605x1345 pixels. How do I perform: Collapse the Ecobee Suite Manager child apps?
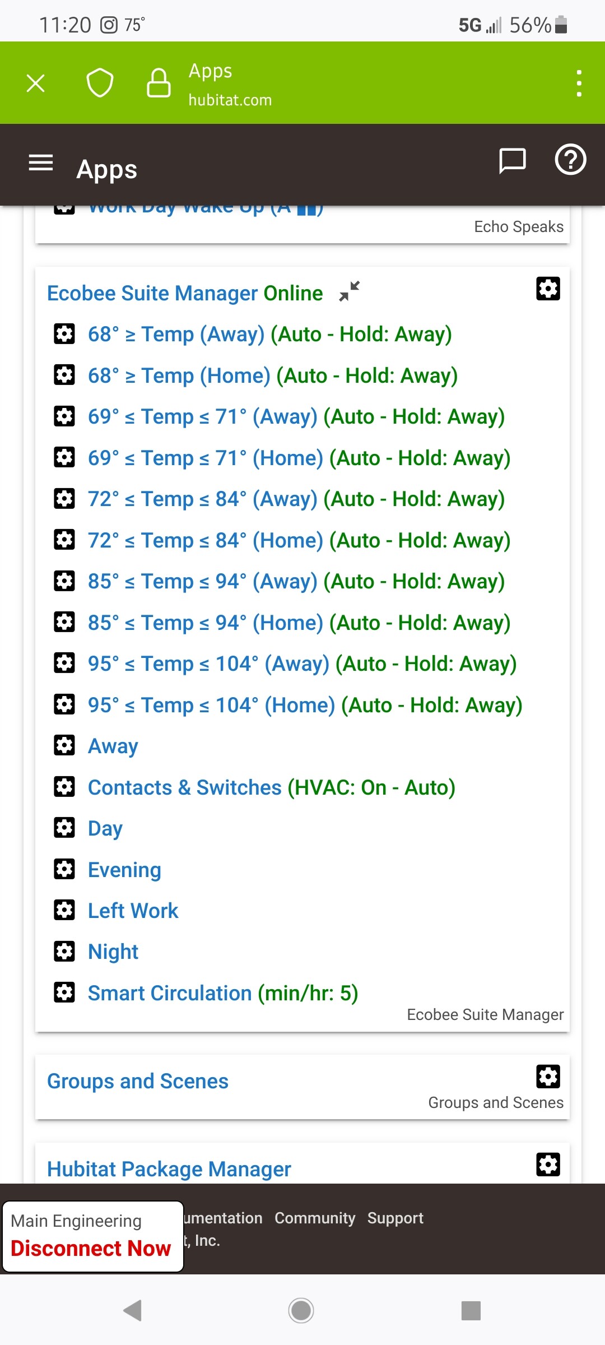coord(350,291)
